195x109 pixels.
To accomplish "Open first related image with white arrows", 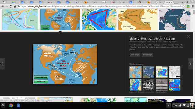I will (x=136, y=72).
